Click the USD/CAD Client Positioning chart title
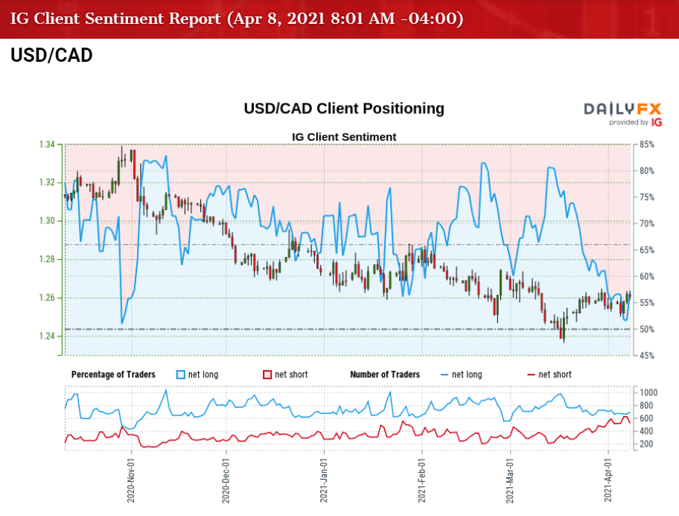Image resolution: width=679 pixels, height=516 pixels. pos(344,109)
